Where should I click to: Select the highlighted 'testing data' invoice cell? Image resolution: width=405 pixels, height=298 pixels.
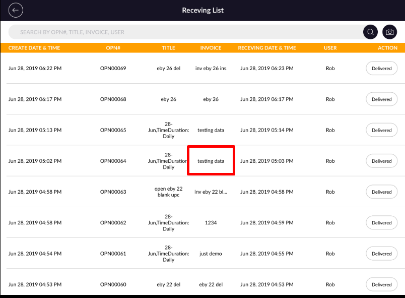coord(211,161)
